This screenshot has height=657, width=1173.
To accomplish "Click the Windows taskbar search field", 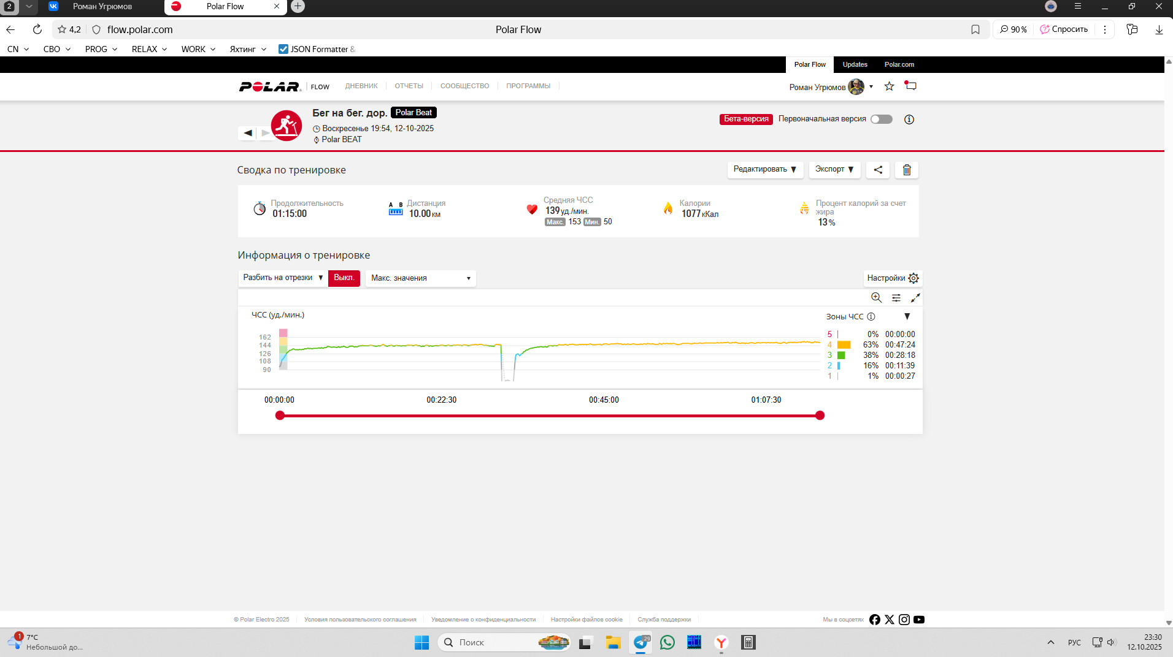I will [x=504, y=642].
